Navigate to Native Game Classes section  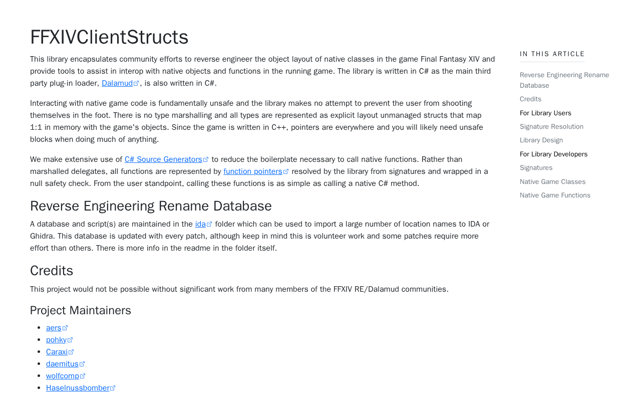point(552,182)
